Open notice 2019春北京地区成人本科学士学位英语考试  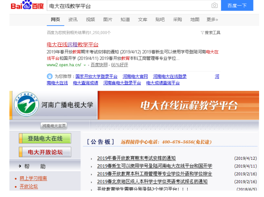pos(152,182)
